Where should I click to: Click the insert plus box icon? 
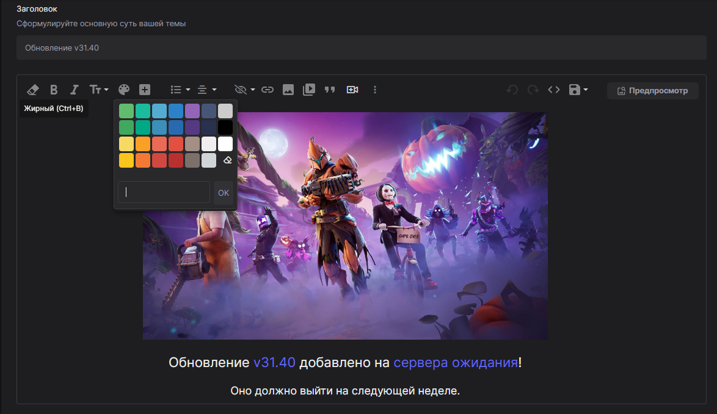coord(145,90)
